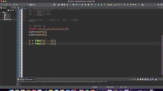Expand the Includes folder
This screenshot has width=163, height=91.
(x=3, y=16)
